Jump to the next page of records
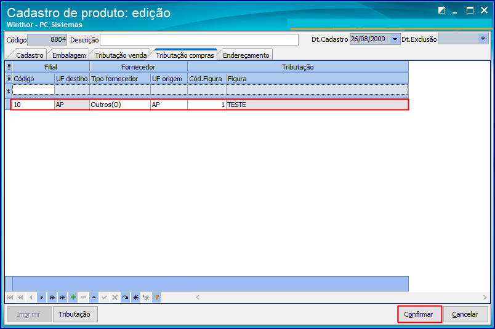 click(x=52, y=298)
